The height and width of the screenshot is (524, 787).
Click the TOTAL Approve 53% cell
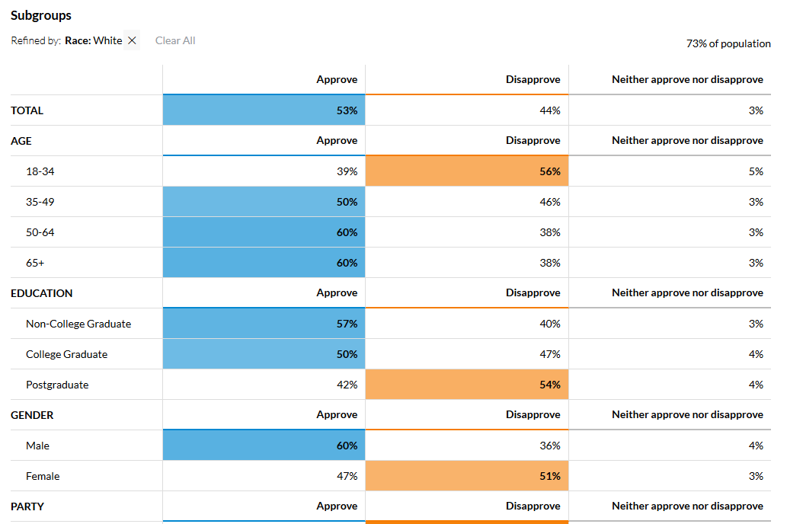[x=264, y=110]
